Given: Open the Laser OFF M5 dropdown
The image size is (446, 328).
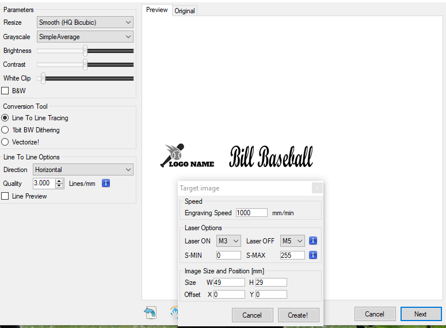Looking at the screenshot, I should pos(292,241).
